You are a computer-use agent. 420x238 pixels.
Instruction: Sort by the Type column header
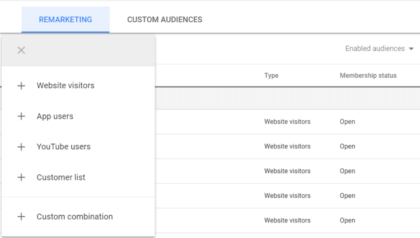tap(272, 75)
